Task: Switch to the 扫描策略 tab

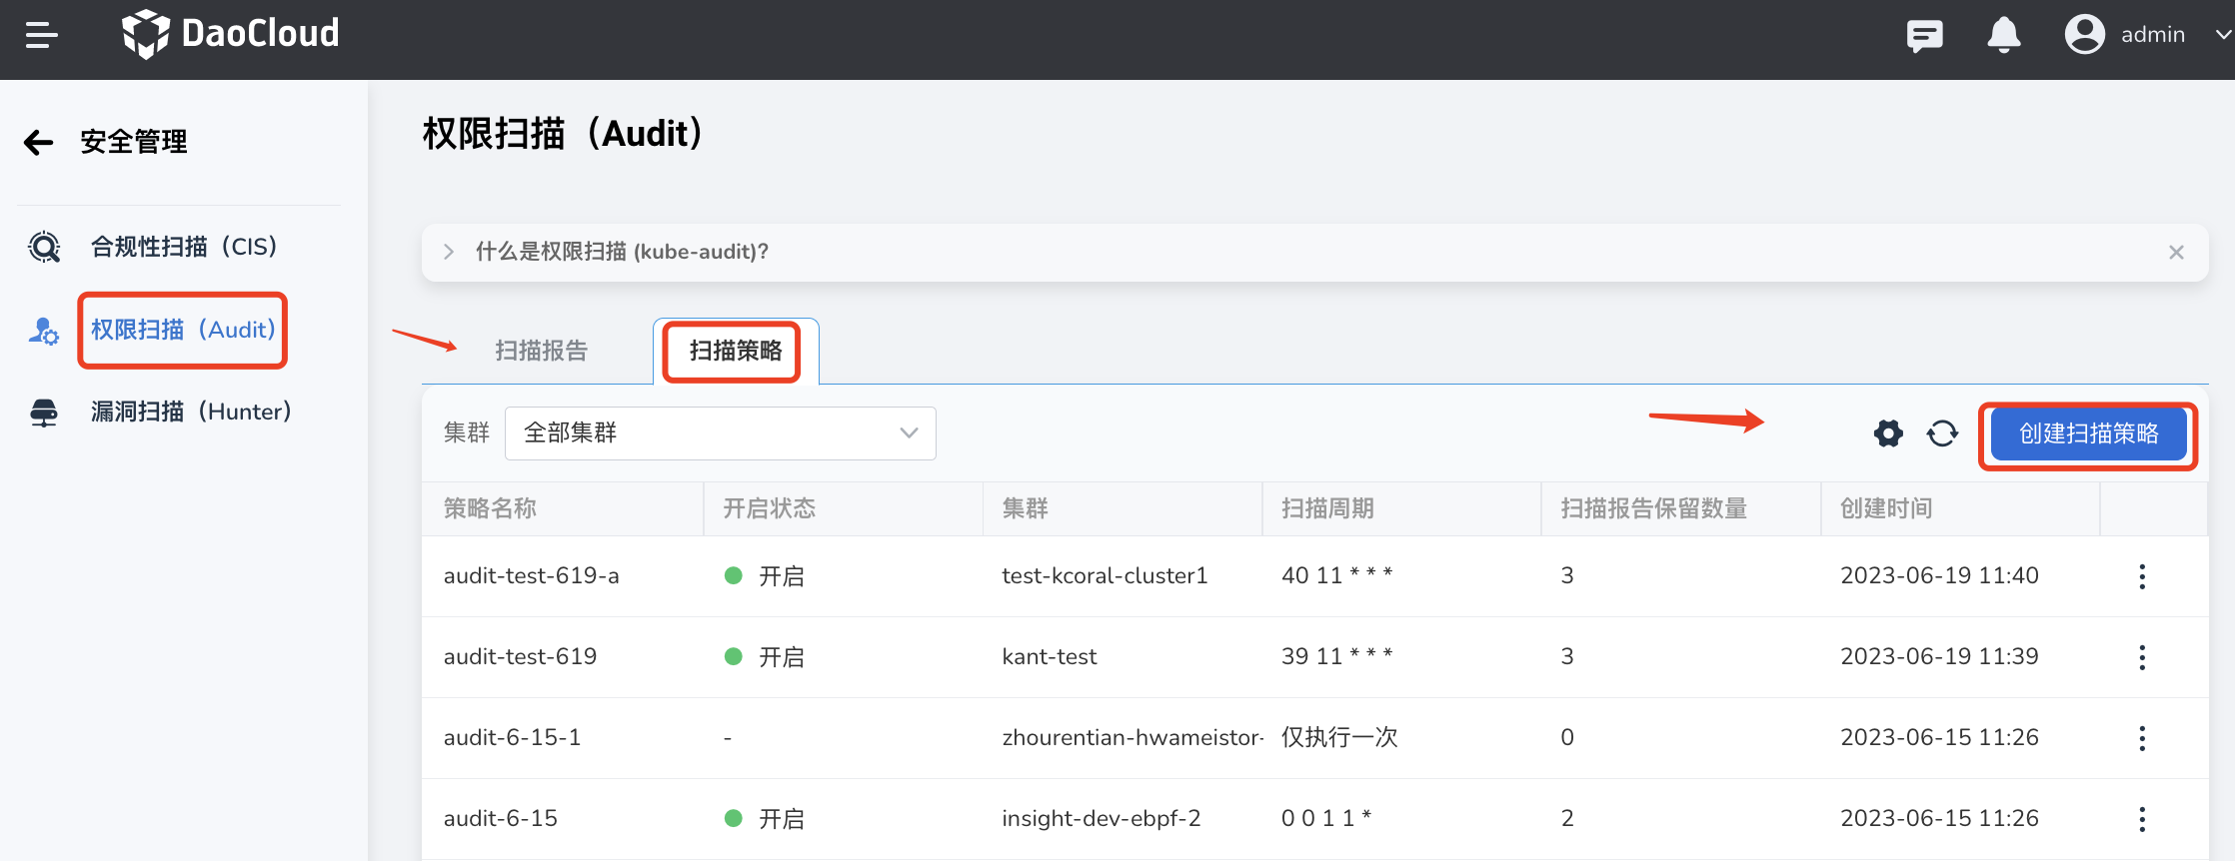Action: click(x=736, y=351)
